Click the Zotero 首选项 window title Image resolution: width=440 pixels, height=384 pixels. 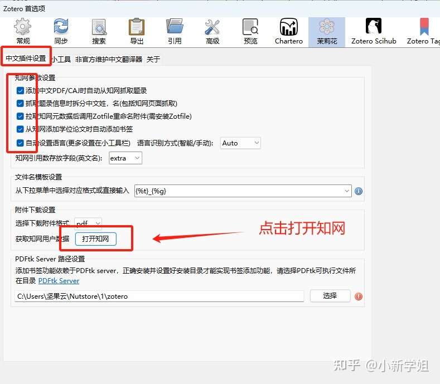(24, 9)
